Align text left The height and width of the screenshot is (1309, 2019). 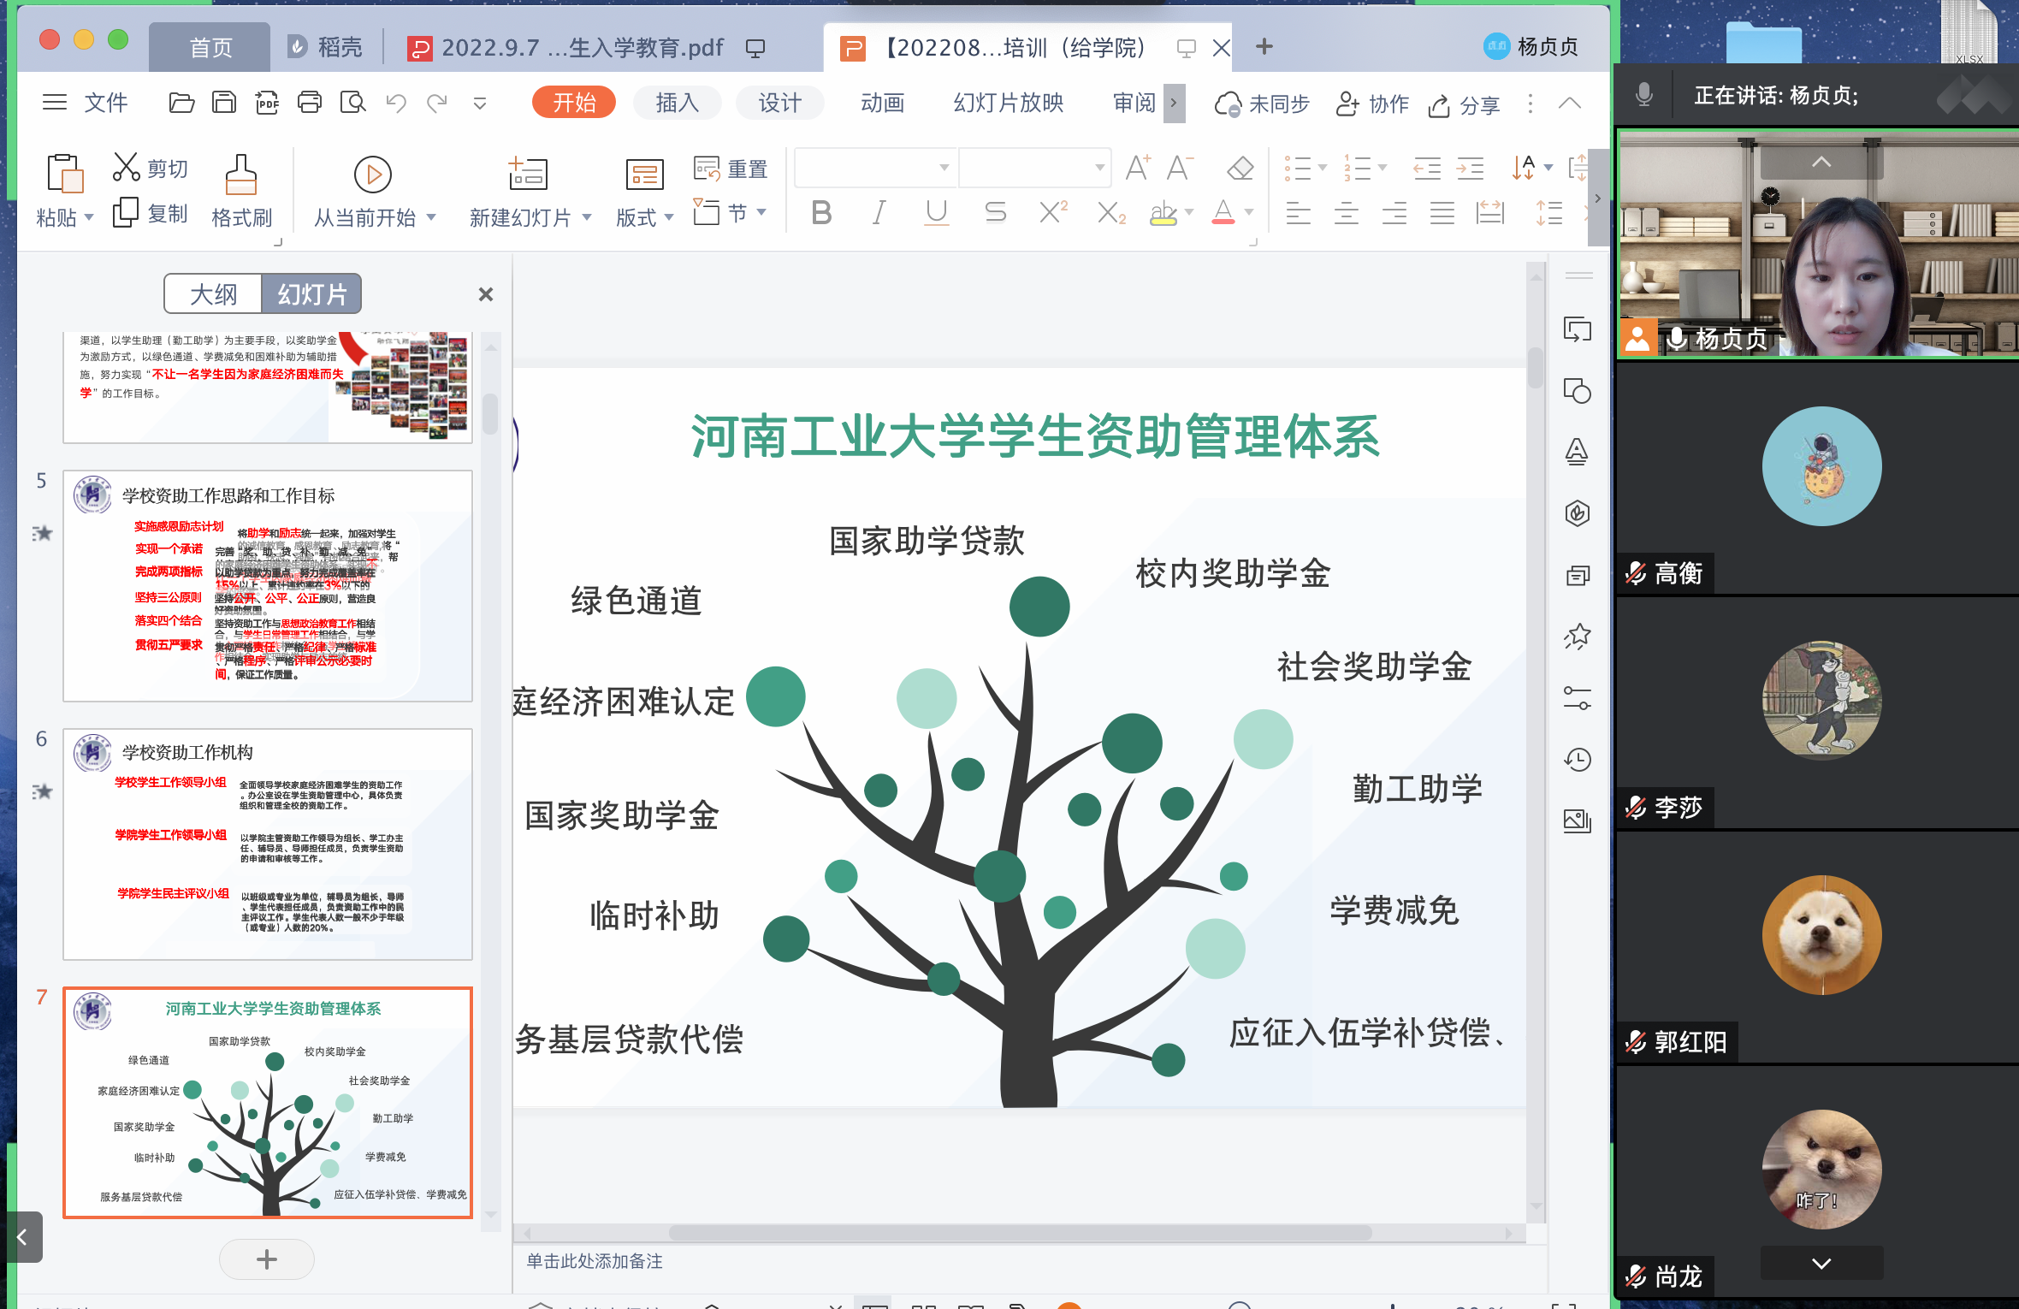point(1299,212)
